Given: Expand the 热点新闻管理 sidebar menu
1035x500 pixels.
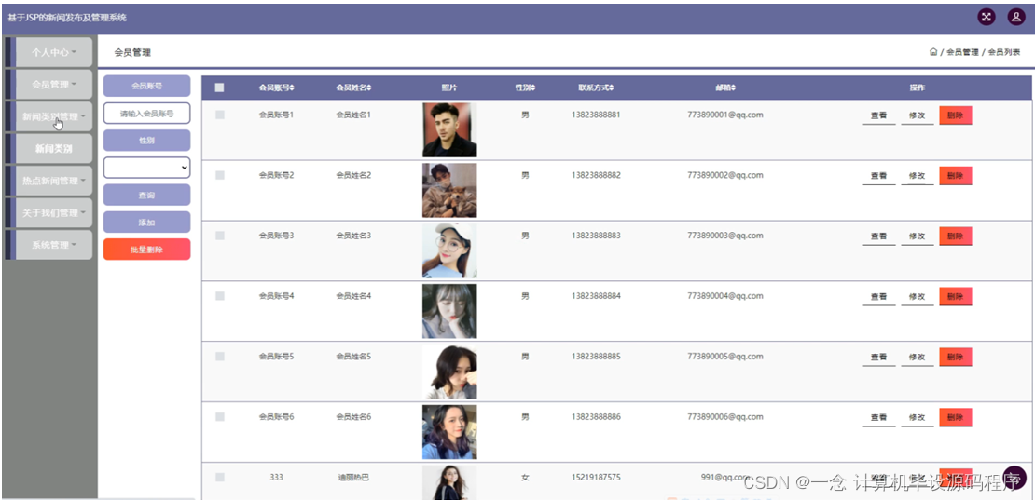Looking at the screenshot, I should pos(53,181).
